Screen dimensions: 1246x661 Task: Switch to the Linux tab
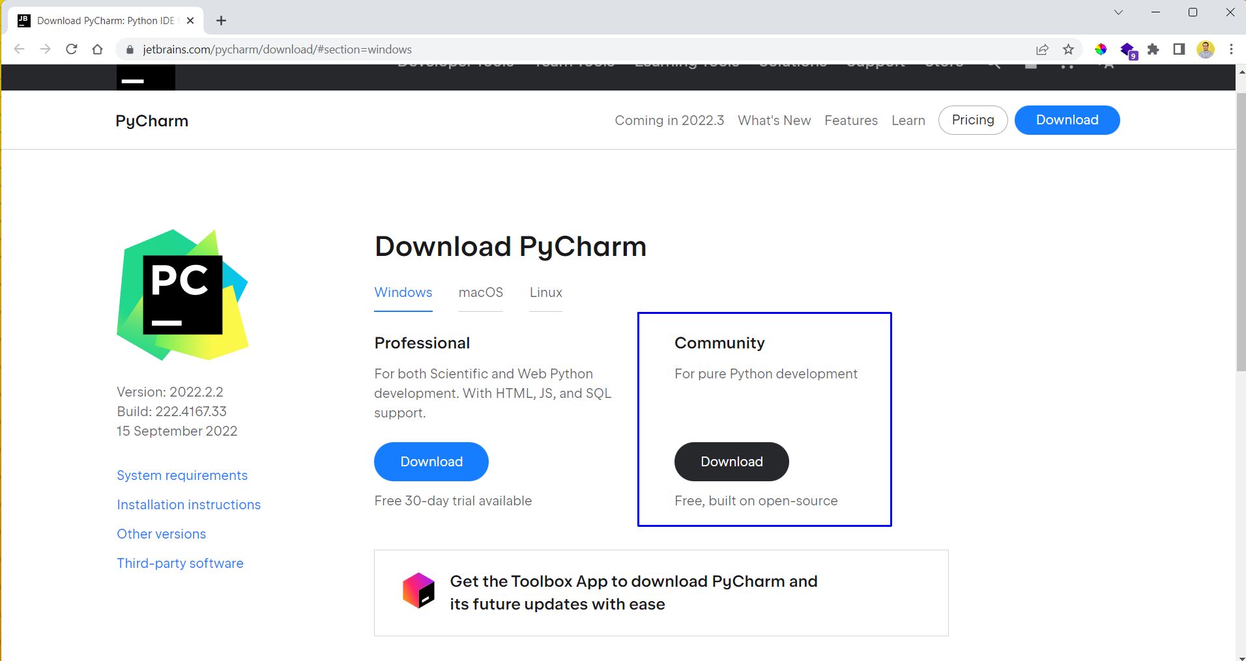545,292
